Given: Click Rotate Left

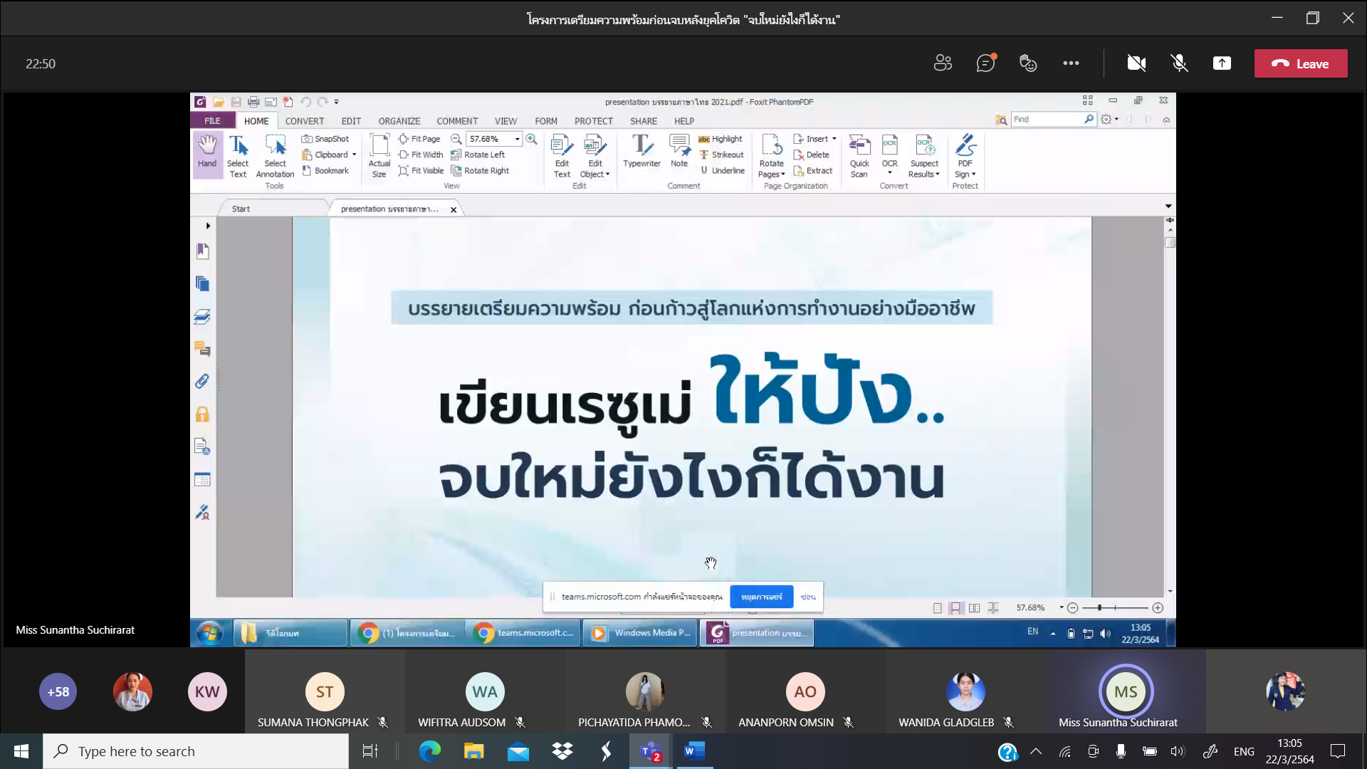Looking at the screenshot, I should pos(478,155).
